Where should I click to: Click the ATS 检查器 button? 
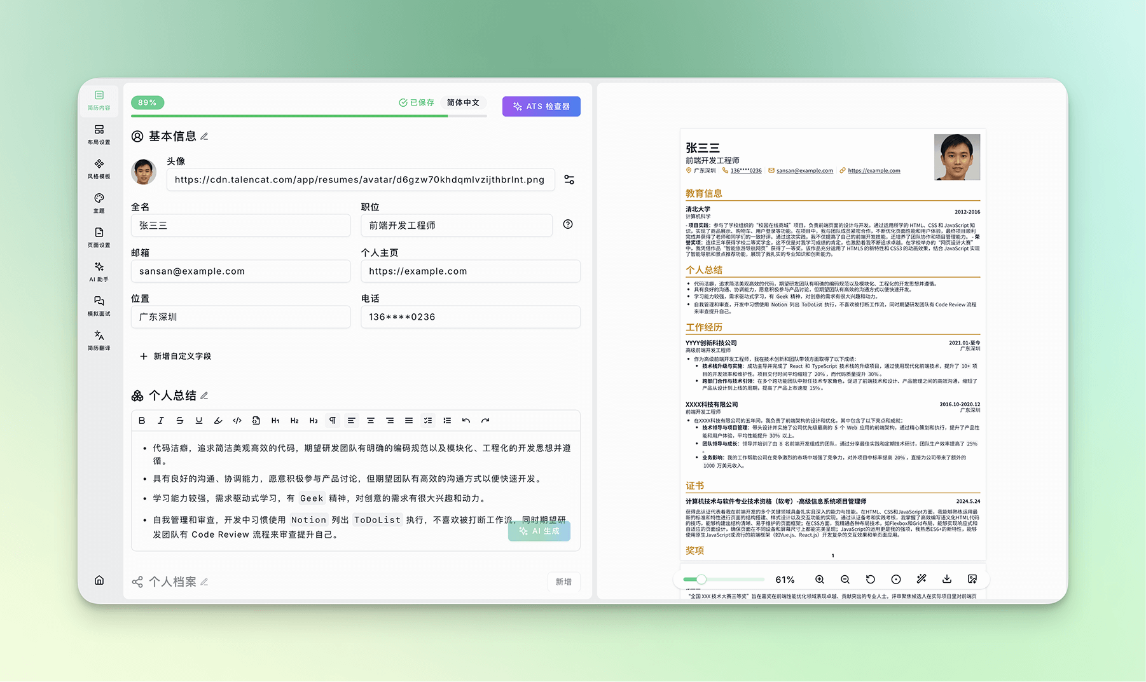541,106
